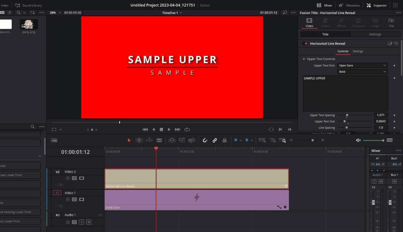Add keyframe for Line Spacing
The image size is (403, 232).
(x=394, y=128)
